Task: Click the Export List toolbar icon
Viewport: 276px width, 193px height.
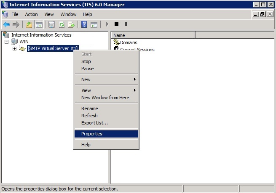Action: pos(72,24)
